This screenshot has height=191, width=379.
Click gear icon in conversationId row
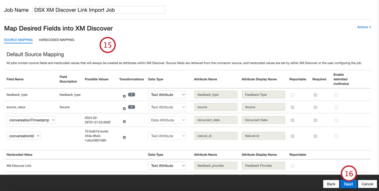click(x=124, y=138)
